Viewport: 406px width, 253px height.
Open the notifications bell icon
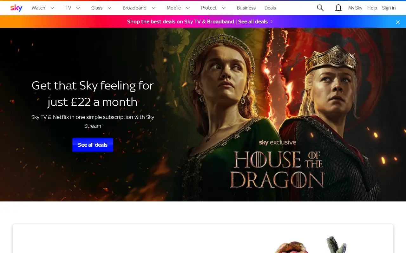click(338, 8)
